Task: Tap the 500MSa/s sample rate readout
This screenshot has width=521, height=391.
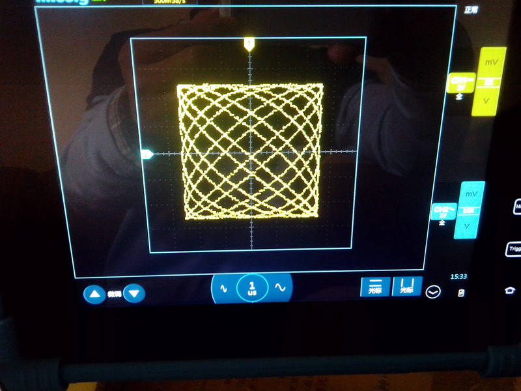Action: [171, 2]
